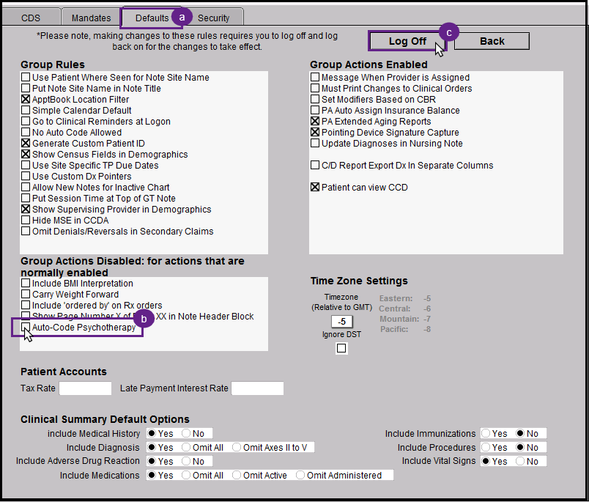Toggle Generate Custom Patient ID checkbox
This screenshot has width=589, height=502.
pyautogui.click(x=26, y=144)
